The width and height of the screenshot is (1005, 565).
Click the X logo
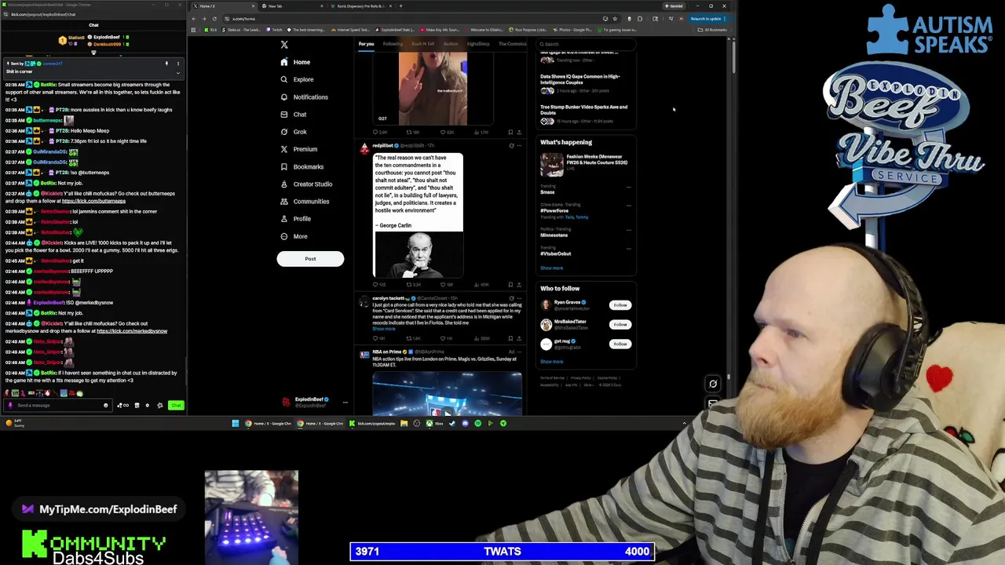pos(284,45)
